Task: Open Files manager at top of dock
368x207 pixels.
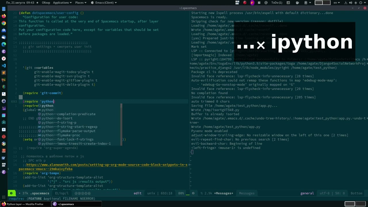Action: tap(4, 9)
